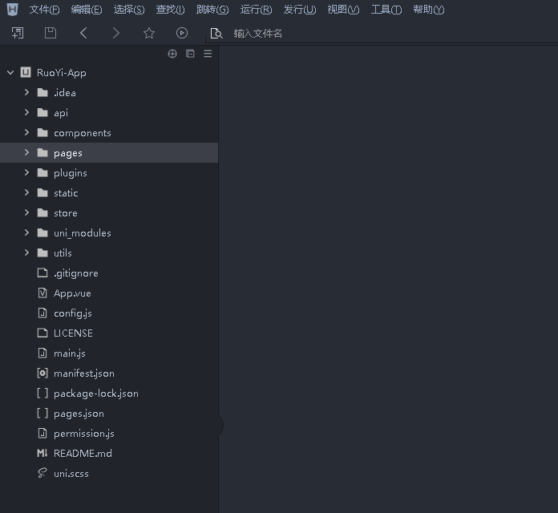Expand the plugins folder chevron
The height and width of the screenshot is (513, 558).
point(26,172)
